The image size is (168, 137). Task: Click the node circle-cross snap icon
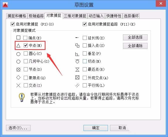[x=18, y=70]
